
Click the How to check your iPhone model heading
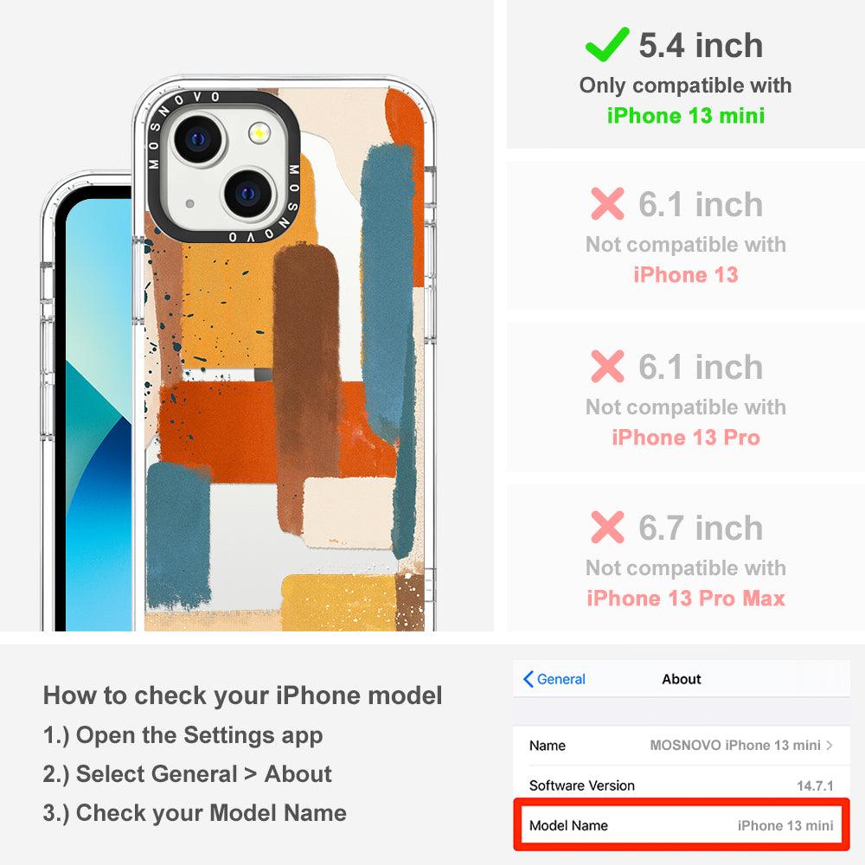(x=243, y=695)
